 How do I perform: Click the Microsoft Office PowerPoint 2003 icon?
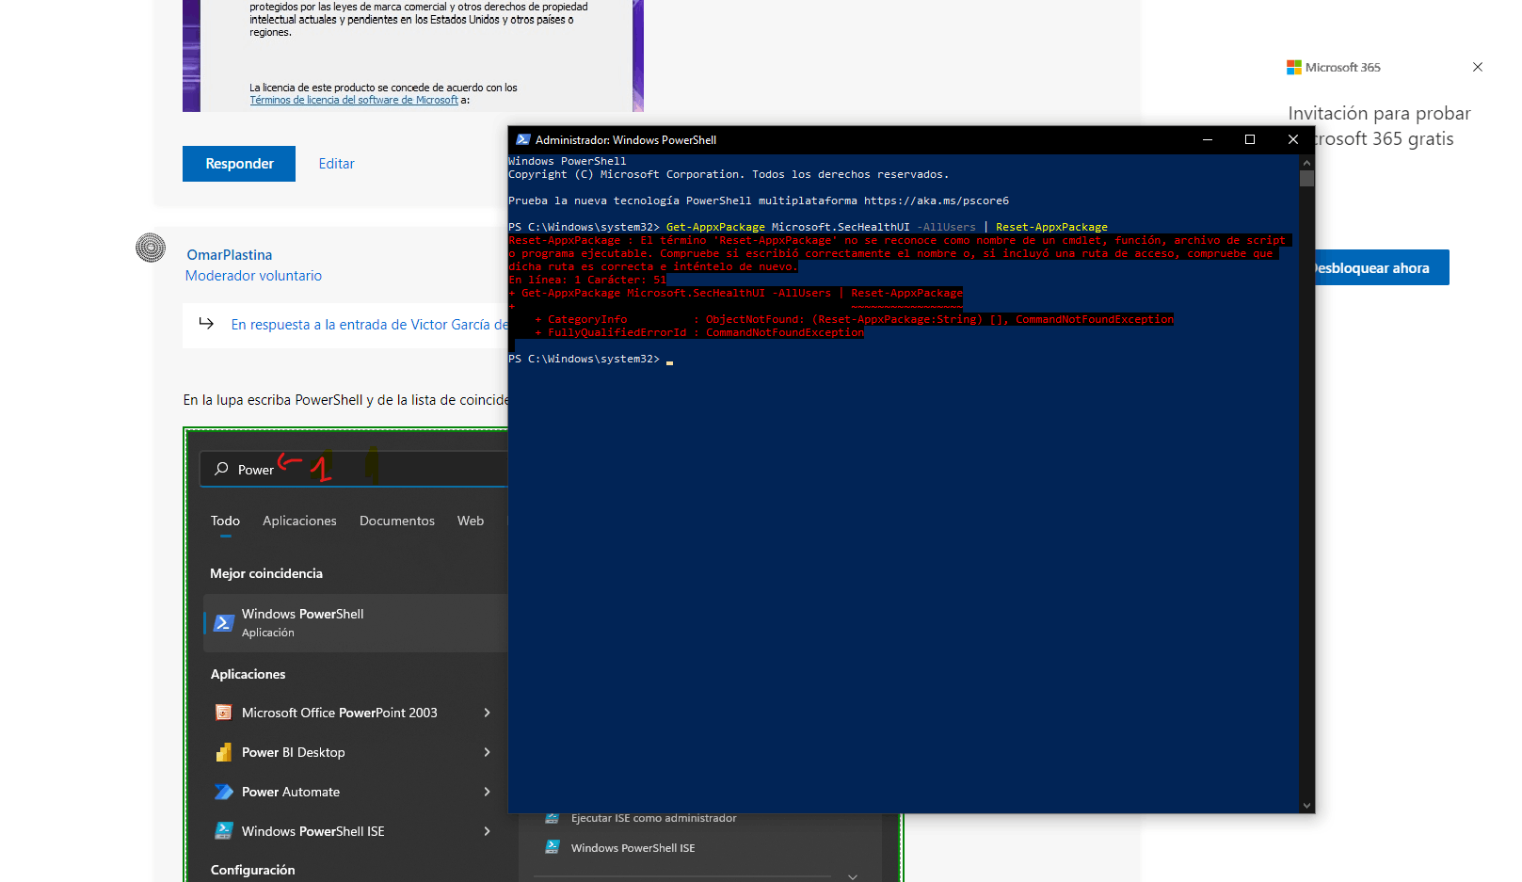[224, 713]
